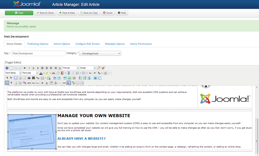Expand numbered list style arrow
The image size is (259, 156).
coord(81,73)
